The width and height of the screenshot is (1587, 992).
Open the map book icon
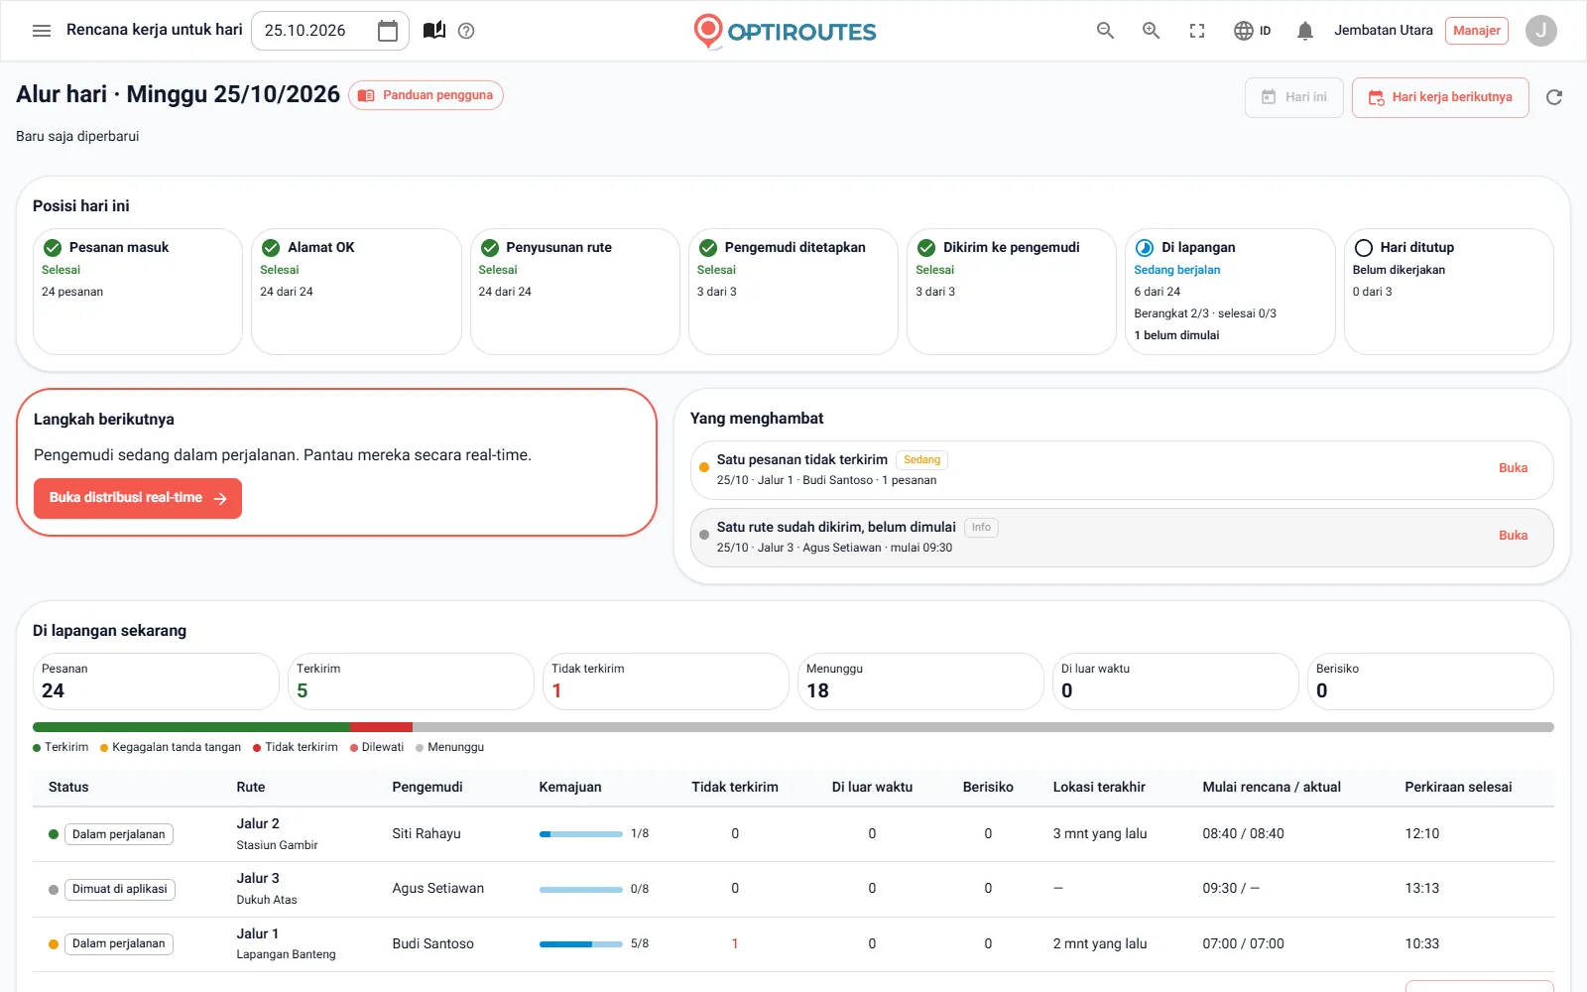point(434,31)
